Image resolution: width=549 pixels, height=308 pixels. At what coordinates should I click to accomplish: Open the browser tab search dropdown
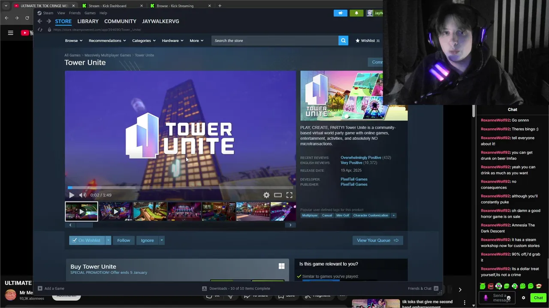(x=6, y=6)
